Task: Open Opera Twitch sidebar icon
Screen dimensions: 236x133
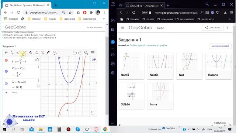Action: click(113, 30)
